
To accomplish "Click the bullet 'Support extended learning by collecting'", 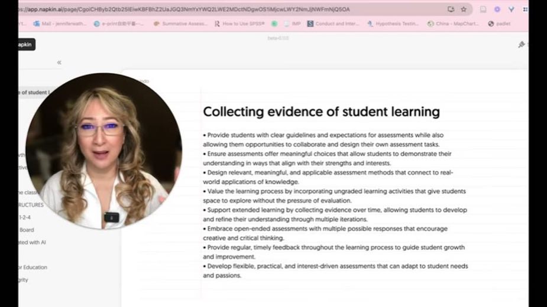I will 335,215.
